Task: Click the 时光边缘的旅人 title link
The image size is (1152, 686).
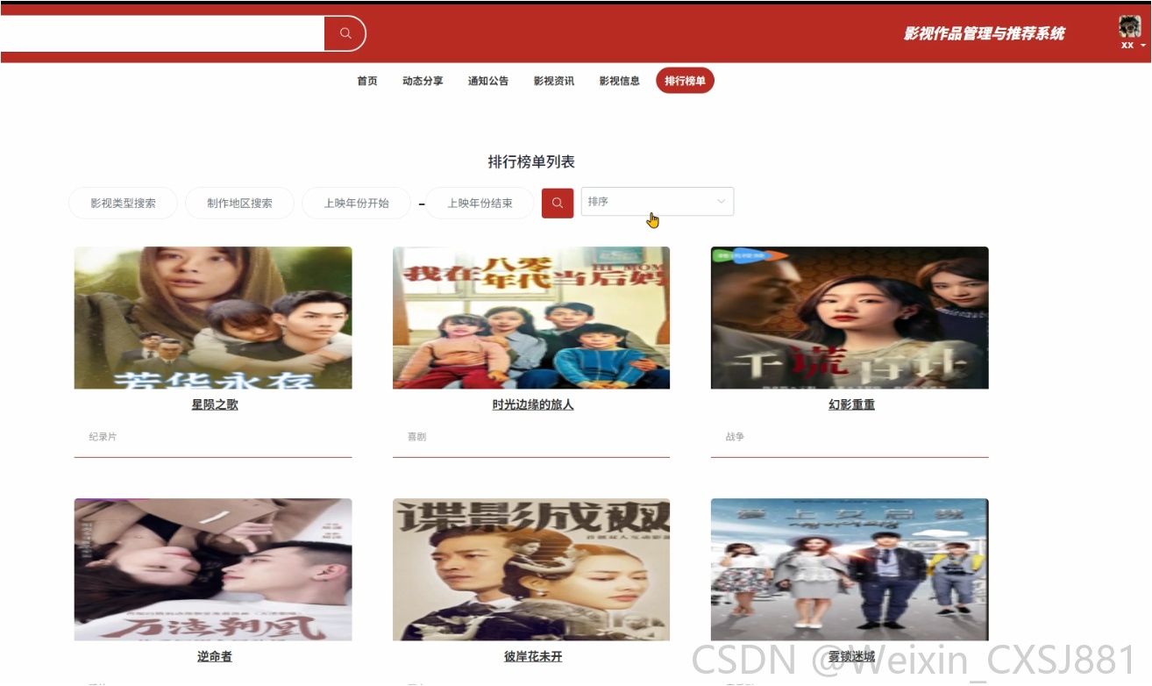Action: pyautogui.click(x=533, y=405)
